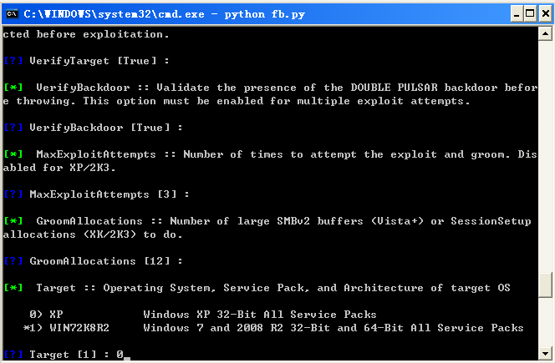The height and width of the screenshot is (363, 555).
Task: Open the cmd system menu icon
Action: [12, 14]
